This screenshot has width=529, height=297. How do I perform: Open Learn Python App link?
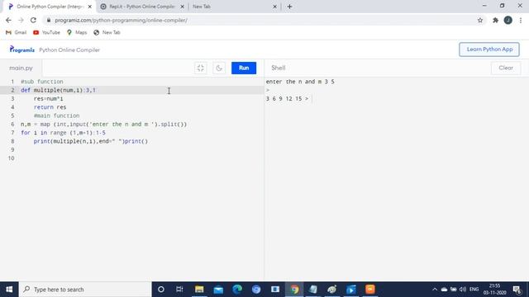pyautogui.click(x=489, y=49)
